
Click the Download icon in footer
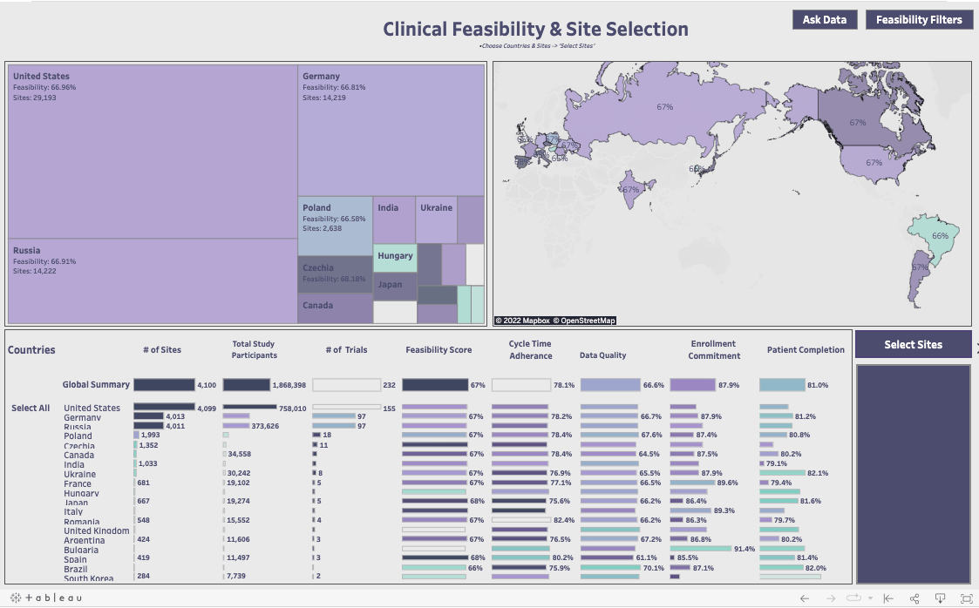click(940, 598)
